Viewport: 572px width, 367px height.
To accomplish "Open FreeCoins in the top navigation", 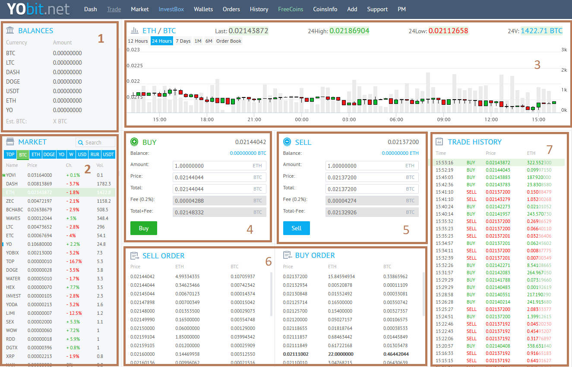I will click(x=291, y=9).
